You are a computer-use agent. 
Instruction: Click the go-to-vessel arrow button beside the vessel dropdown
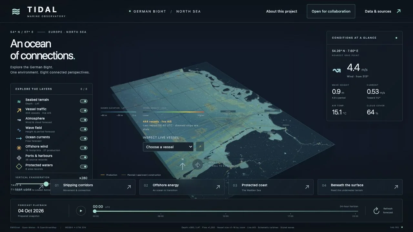tap(200, 147)
